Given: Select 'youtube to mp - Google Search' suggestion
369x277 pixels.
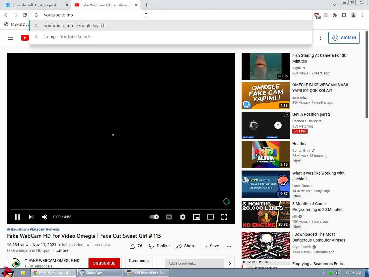Looking at the screenshot, I should 171,26.
